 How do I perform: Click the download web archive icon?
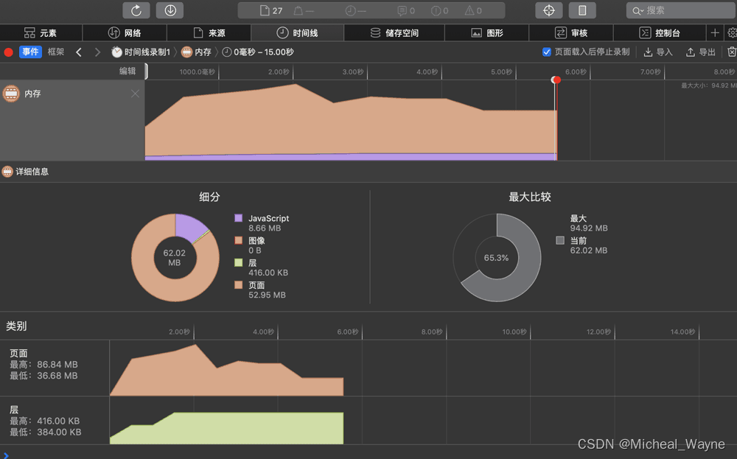[x=170, y=10]
